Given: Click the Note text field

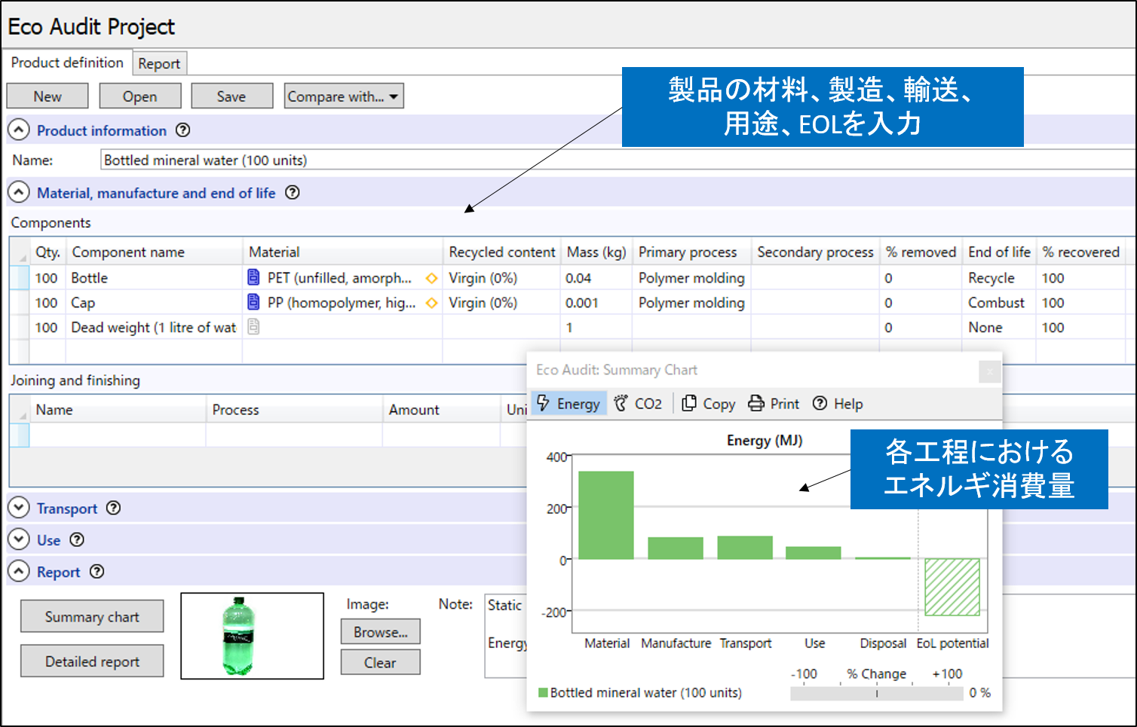Looking at the screenshot, I should pyautogui.click(x=505, y=636).
